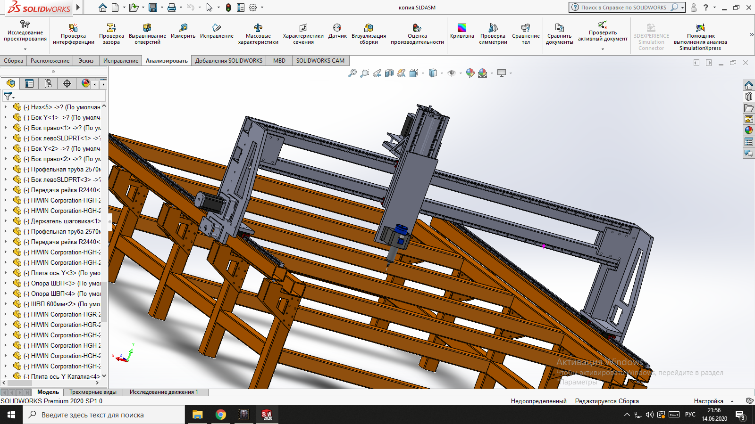Open the ConfigurationManager tab in the left panel

pos(48,83)
